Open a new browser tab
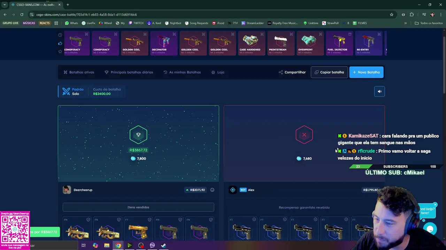446x250 pixels. coord(68,5)
